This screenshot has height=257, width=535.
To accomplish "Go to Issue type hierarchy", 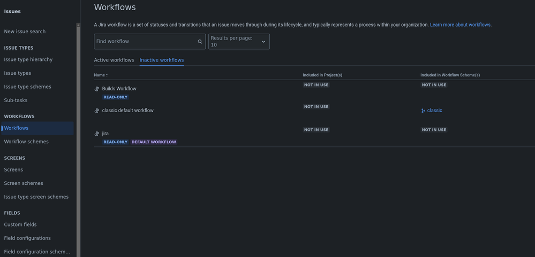I will [x=28, y=59].
